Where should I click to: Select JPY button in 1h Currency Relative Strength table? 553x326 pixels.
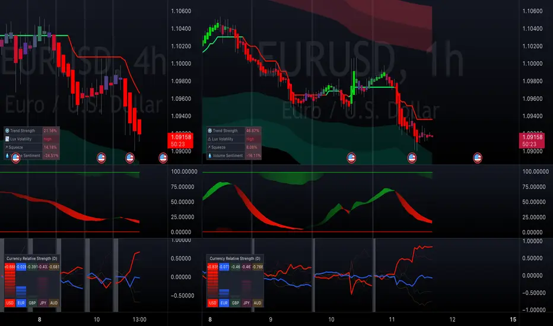click(246, 303)
